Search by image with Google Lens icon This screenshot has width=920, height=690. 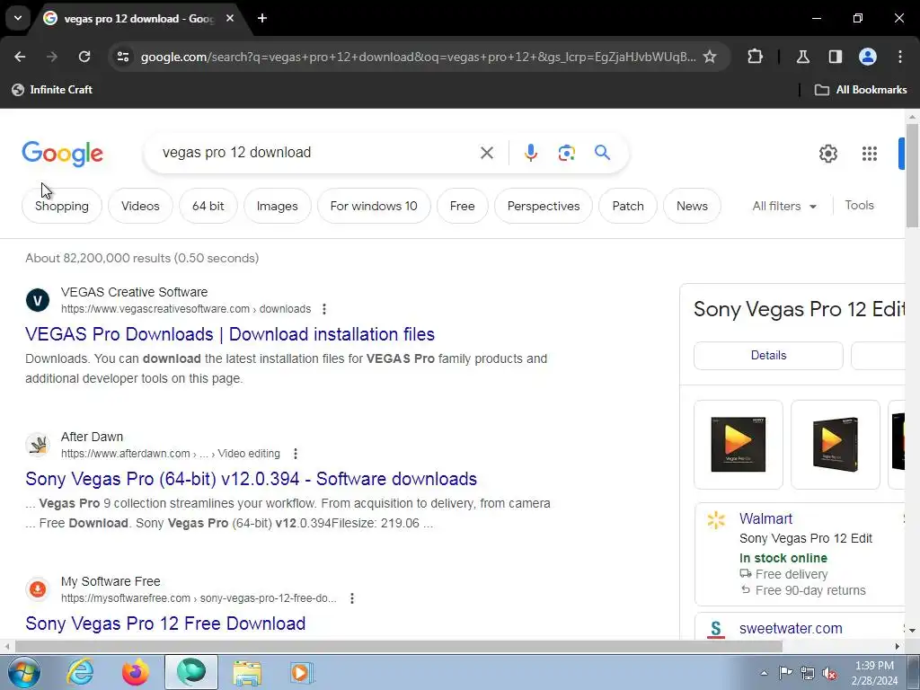(566, 153)
